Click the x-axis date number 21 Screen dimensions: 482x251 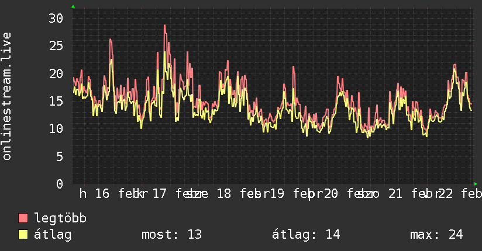click(x=395, y=194)
